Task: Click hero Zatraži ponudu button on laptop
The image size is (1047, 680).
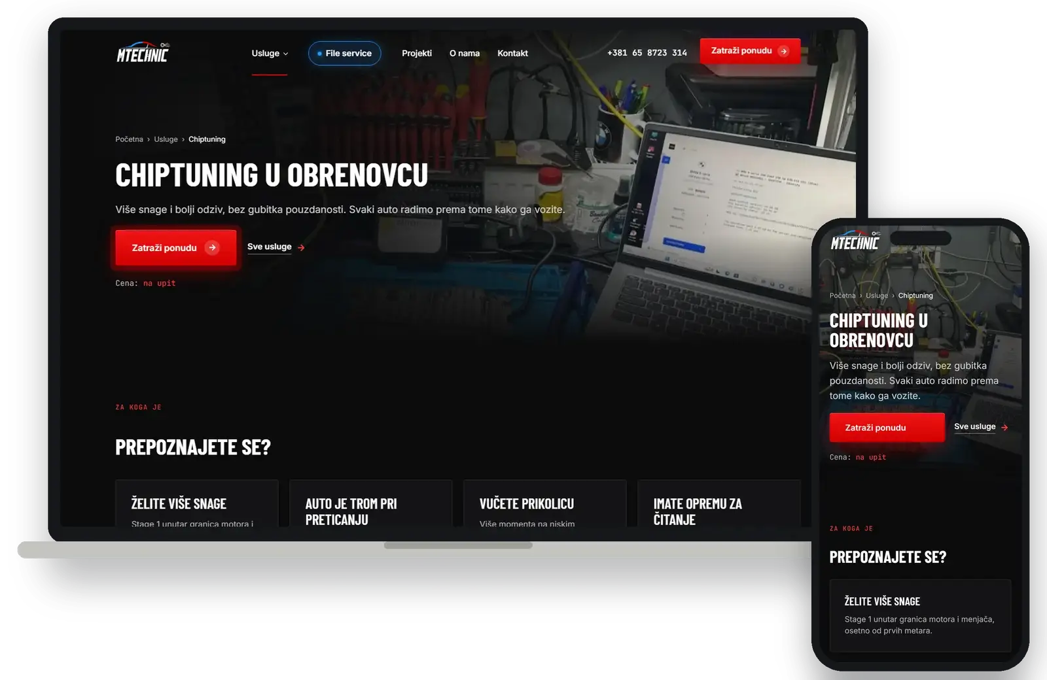Action: click(x=175, y=248)
